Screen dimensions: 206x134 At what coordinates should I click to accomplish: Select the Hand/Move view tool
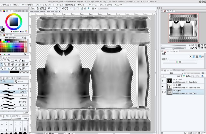2,60
